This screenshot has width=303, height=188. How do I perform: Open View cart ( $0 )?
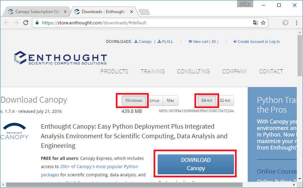point(203,42)
